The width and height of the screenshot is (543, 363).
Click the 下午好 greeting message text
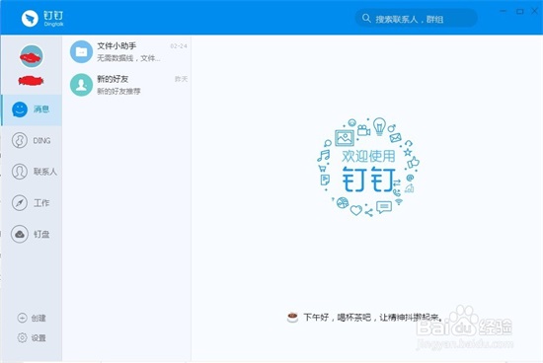click(x=373, y=318)
